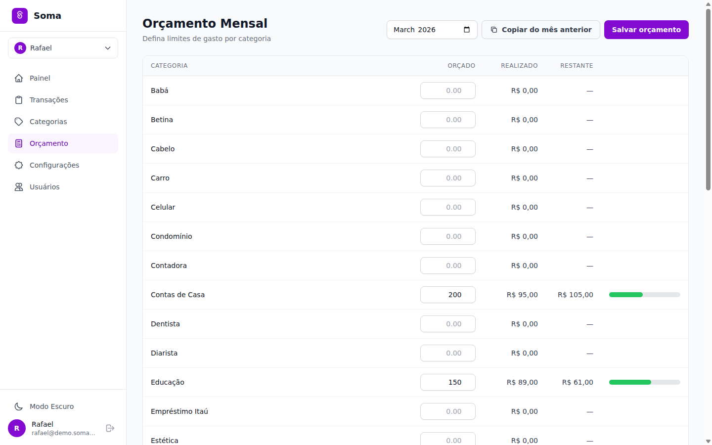Click the Contas de Casa progress bar

[644, 294]
